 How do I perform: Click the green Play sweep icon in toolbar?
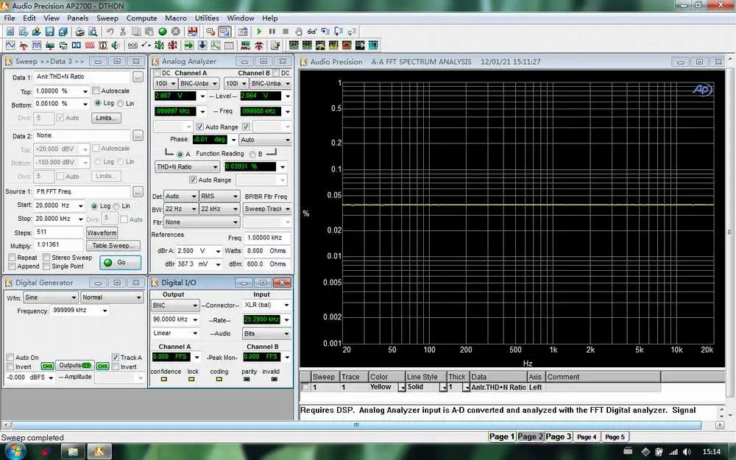259,32
